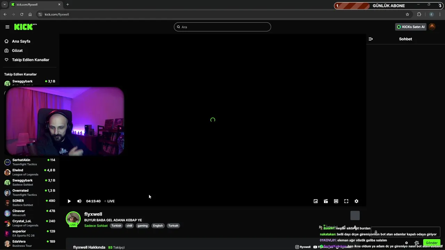Enable picture-in-picture mini player

(316, 201)
